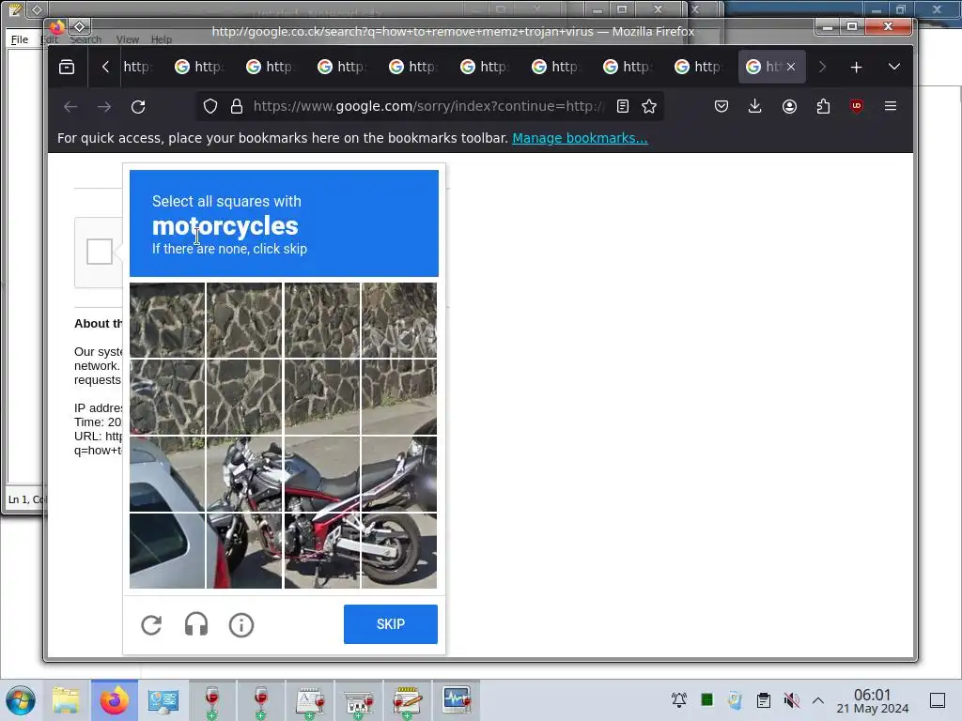This screenshot has height=721, width=962.
Task: Open the Manage bookmarks link
Action: tap(580, 138)
